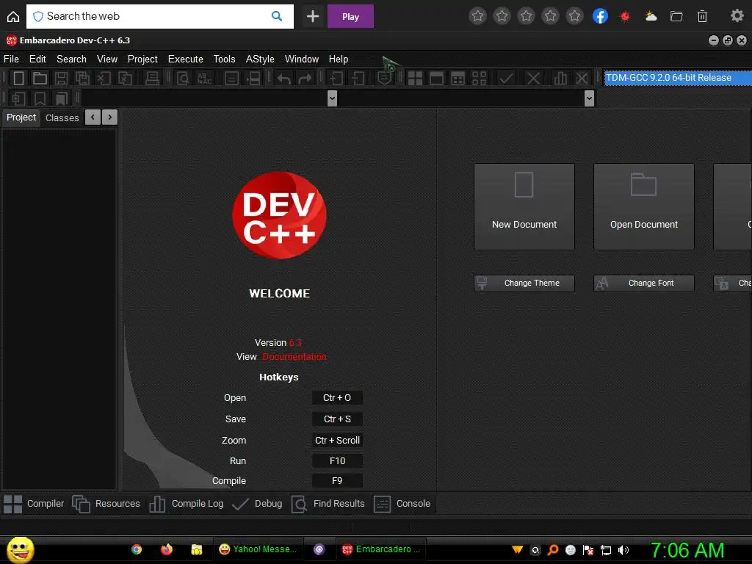Expand the second function combo box arrow

click(x=590, y=98)
